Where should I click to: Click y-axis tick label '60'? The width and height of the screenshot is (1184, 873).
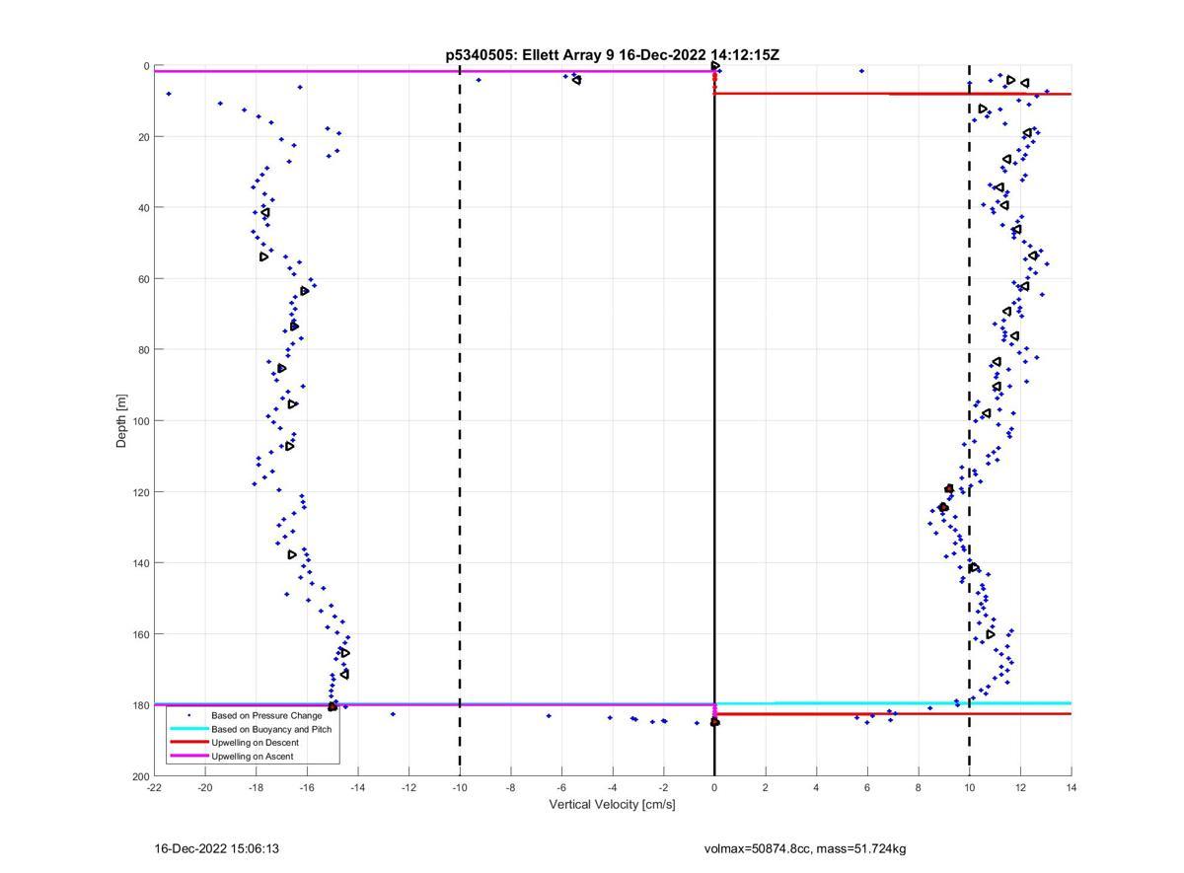click(x=142, y=279)
